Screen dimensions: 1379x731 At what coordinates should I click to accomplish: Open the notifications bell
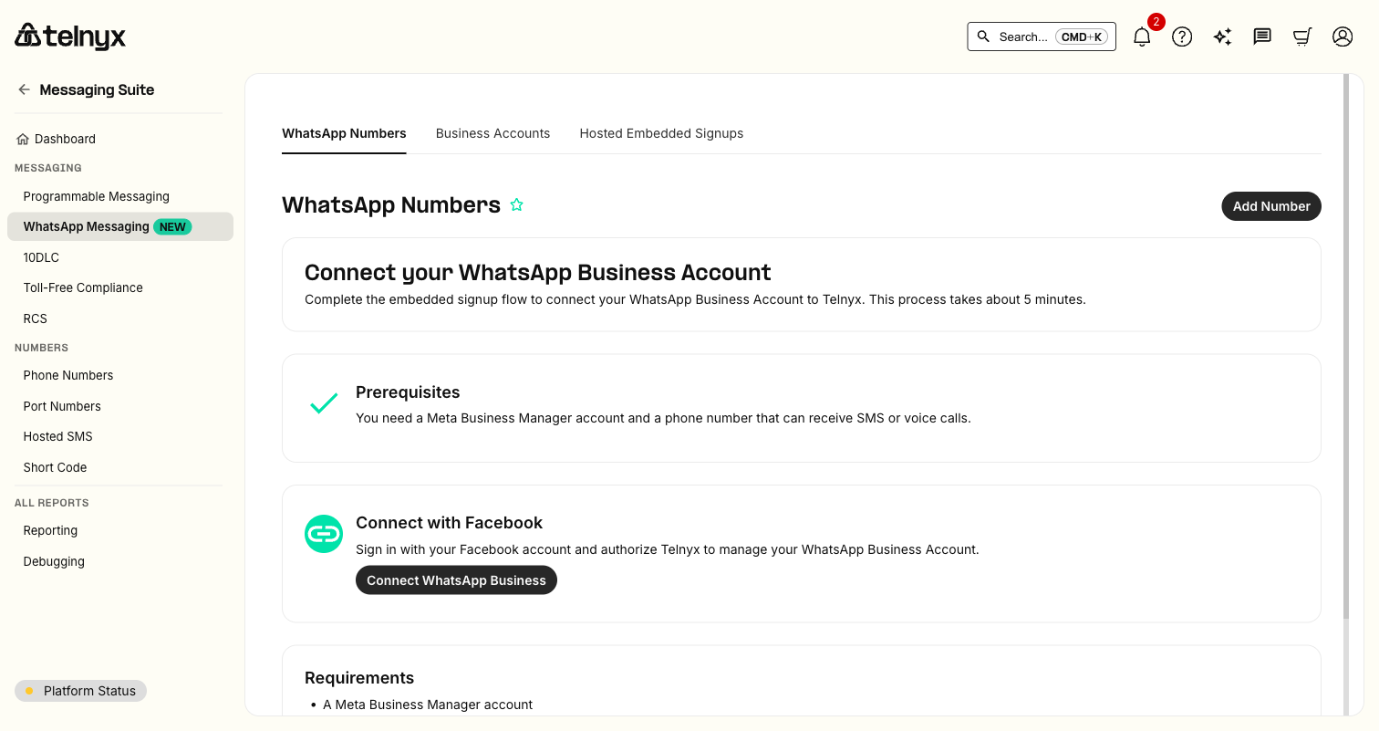click(1142, 37)
